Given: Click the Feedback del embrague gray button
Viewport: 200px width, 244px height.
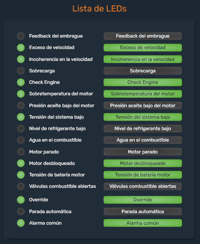Looking at the screenshot, I should click(143, 36).
